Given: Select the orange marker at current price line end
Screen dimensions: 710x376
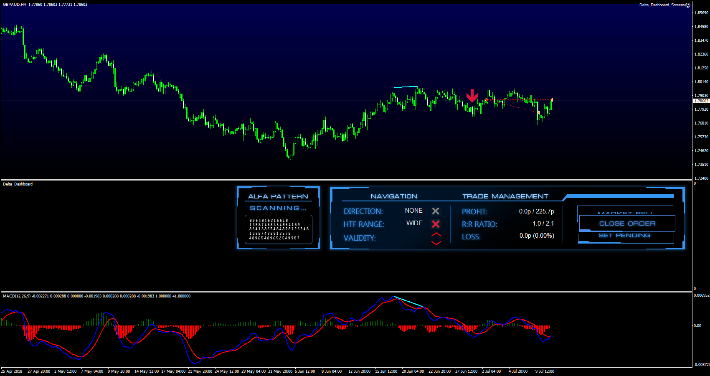Looking at the screenshot, I should click(x=552, y=99).
